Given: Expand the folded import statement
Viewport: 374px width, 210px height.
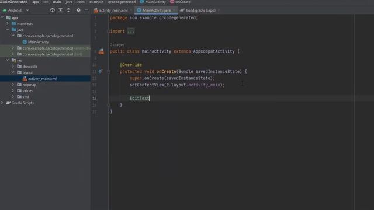Looking at the screenshot, I should tap(131, 31).
